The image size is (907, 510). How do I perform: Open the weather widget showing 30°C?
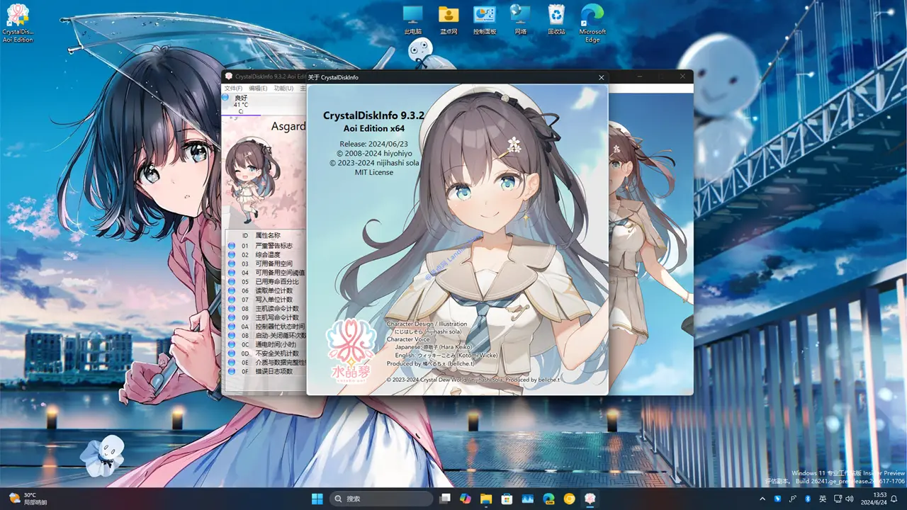[28, 499]
